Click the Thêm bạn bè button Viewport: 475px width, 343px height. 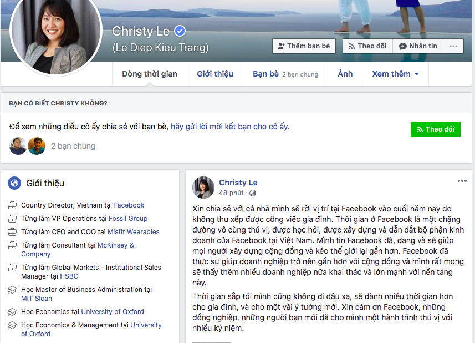tap(304, 46)
